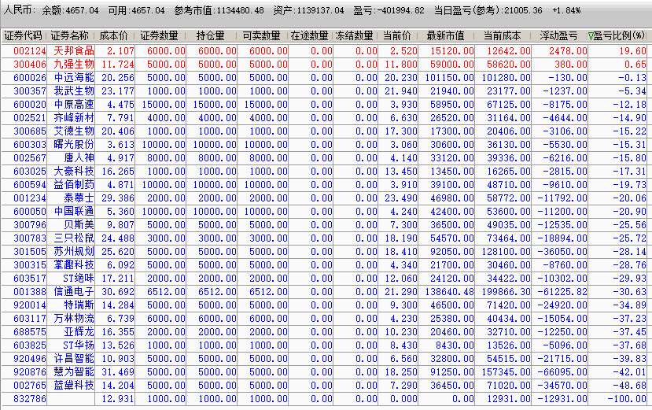Click the +1.84% daily change text
The width and height of the screenshot is (652, 410).
pos(566,10)
